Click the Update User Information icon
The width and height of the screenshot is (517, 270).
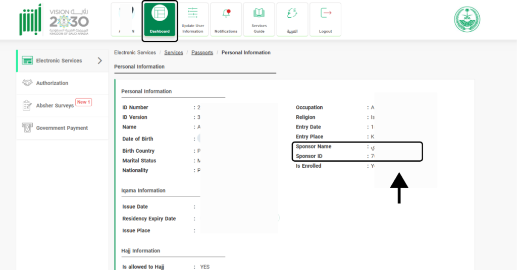pos(192,14)
